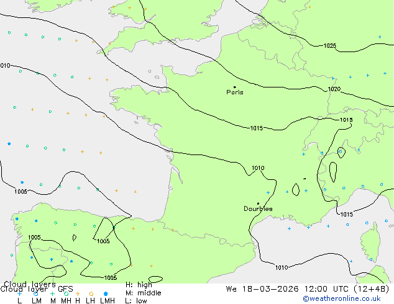Click the orange circle legend symbol above LH

coord(91,293)
